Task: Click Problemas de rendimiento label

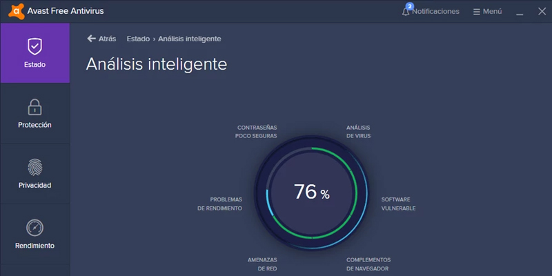Action: coord(219,204)
